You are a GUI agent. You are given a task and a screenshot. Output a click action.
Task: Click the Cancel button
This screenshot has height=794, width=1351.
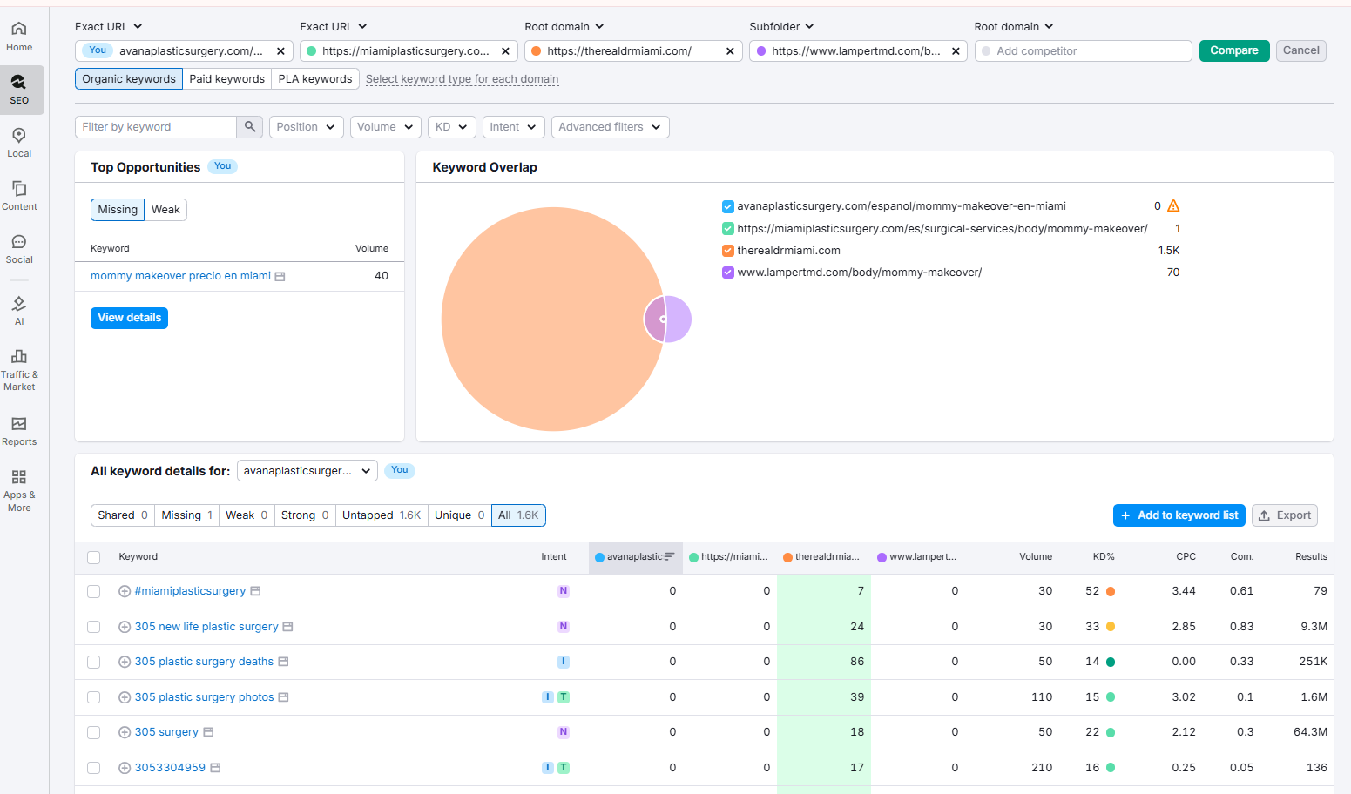(1301, 50)
